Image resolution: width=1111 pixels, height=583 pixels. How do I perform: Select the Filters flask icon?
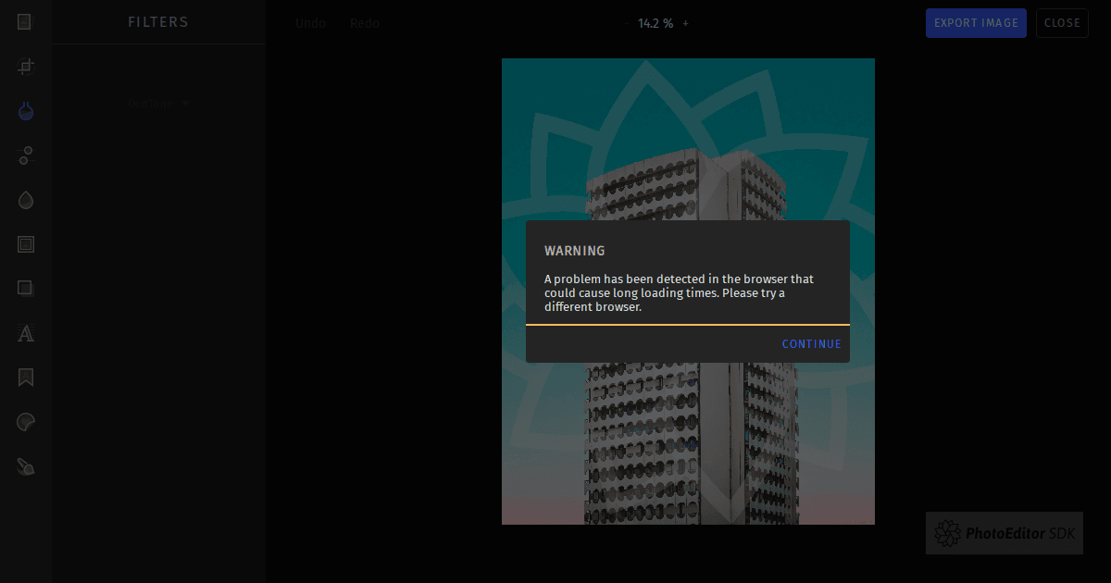pos(26,111)
